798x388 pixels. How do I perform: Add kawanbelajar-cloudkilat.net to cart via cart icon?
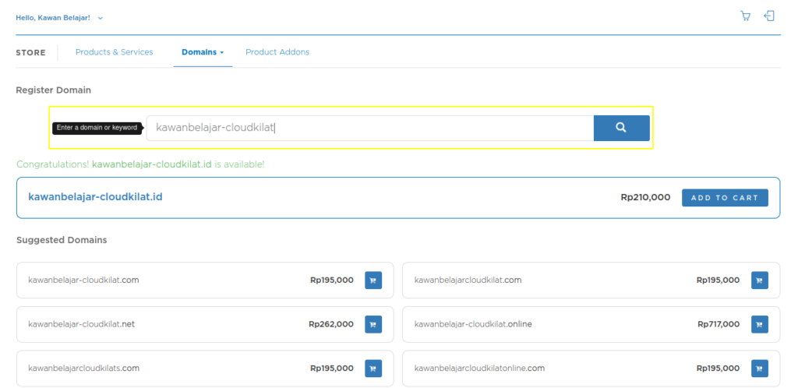[x=373, y=324]
